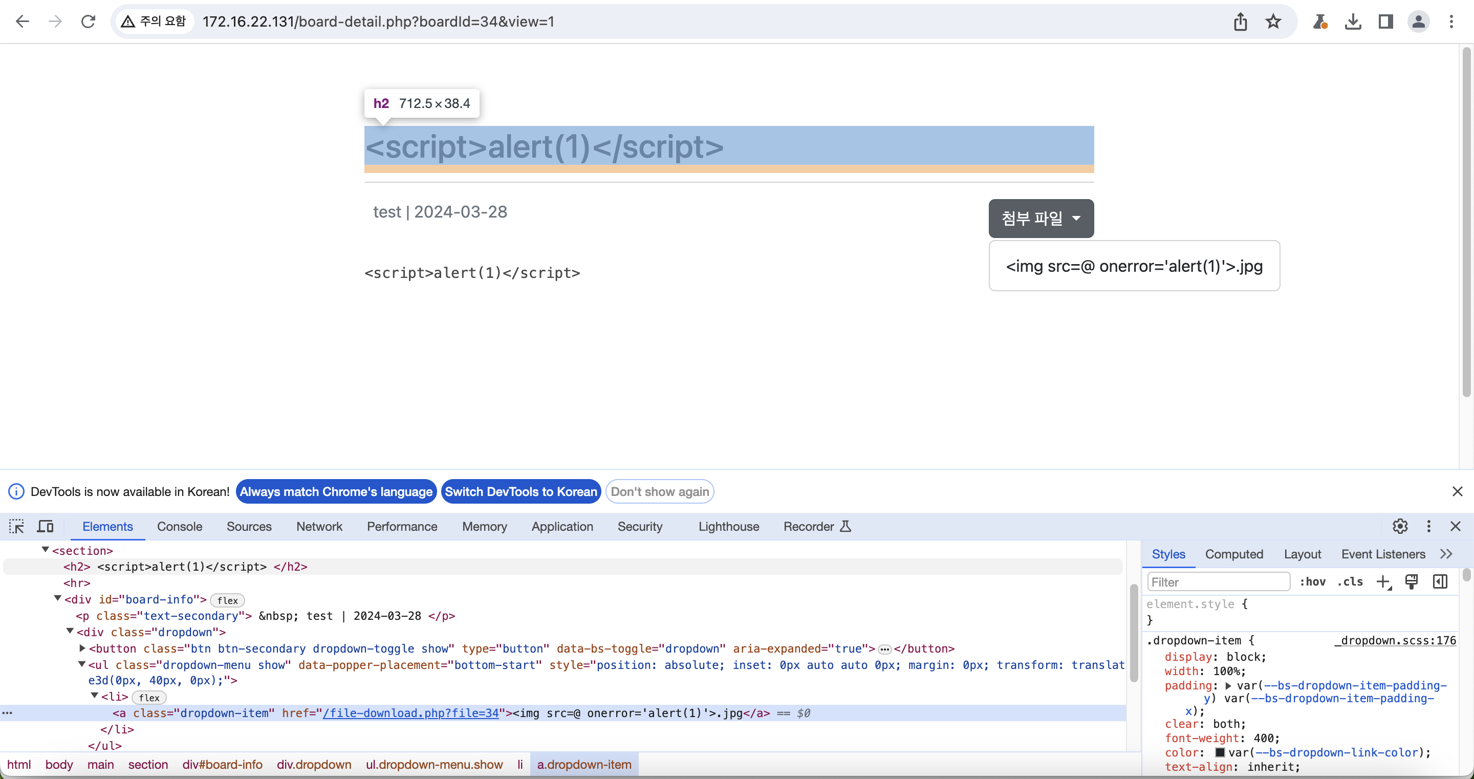Open the Chrome three-dot menu
This screenshot has height=779, width=1474.
pyautogui.click(x=1451, y=21)
